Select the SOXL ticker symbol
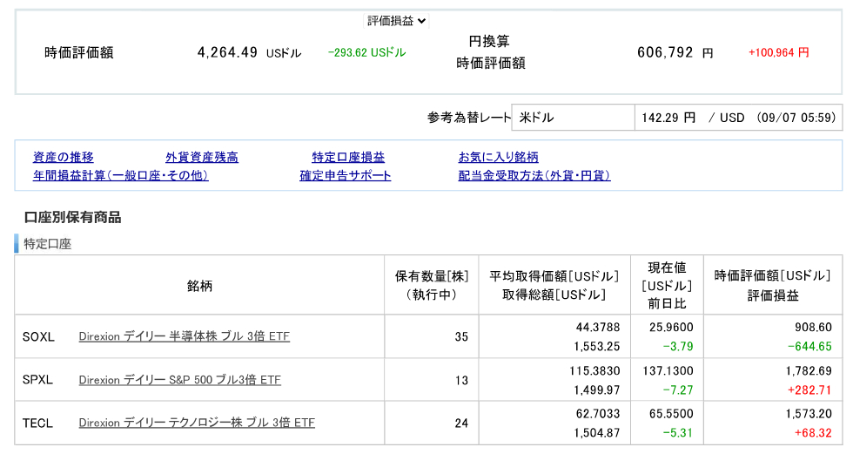The image size is (853, 454). pyautogui.click(x=38, y=336)
